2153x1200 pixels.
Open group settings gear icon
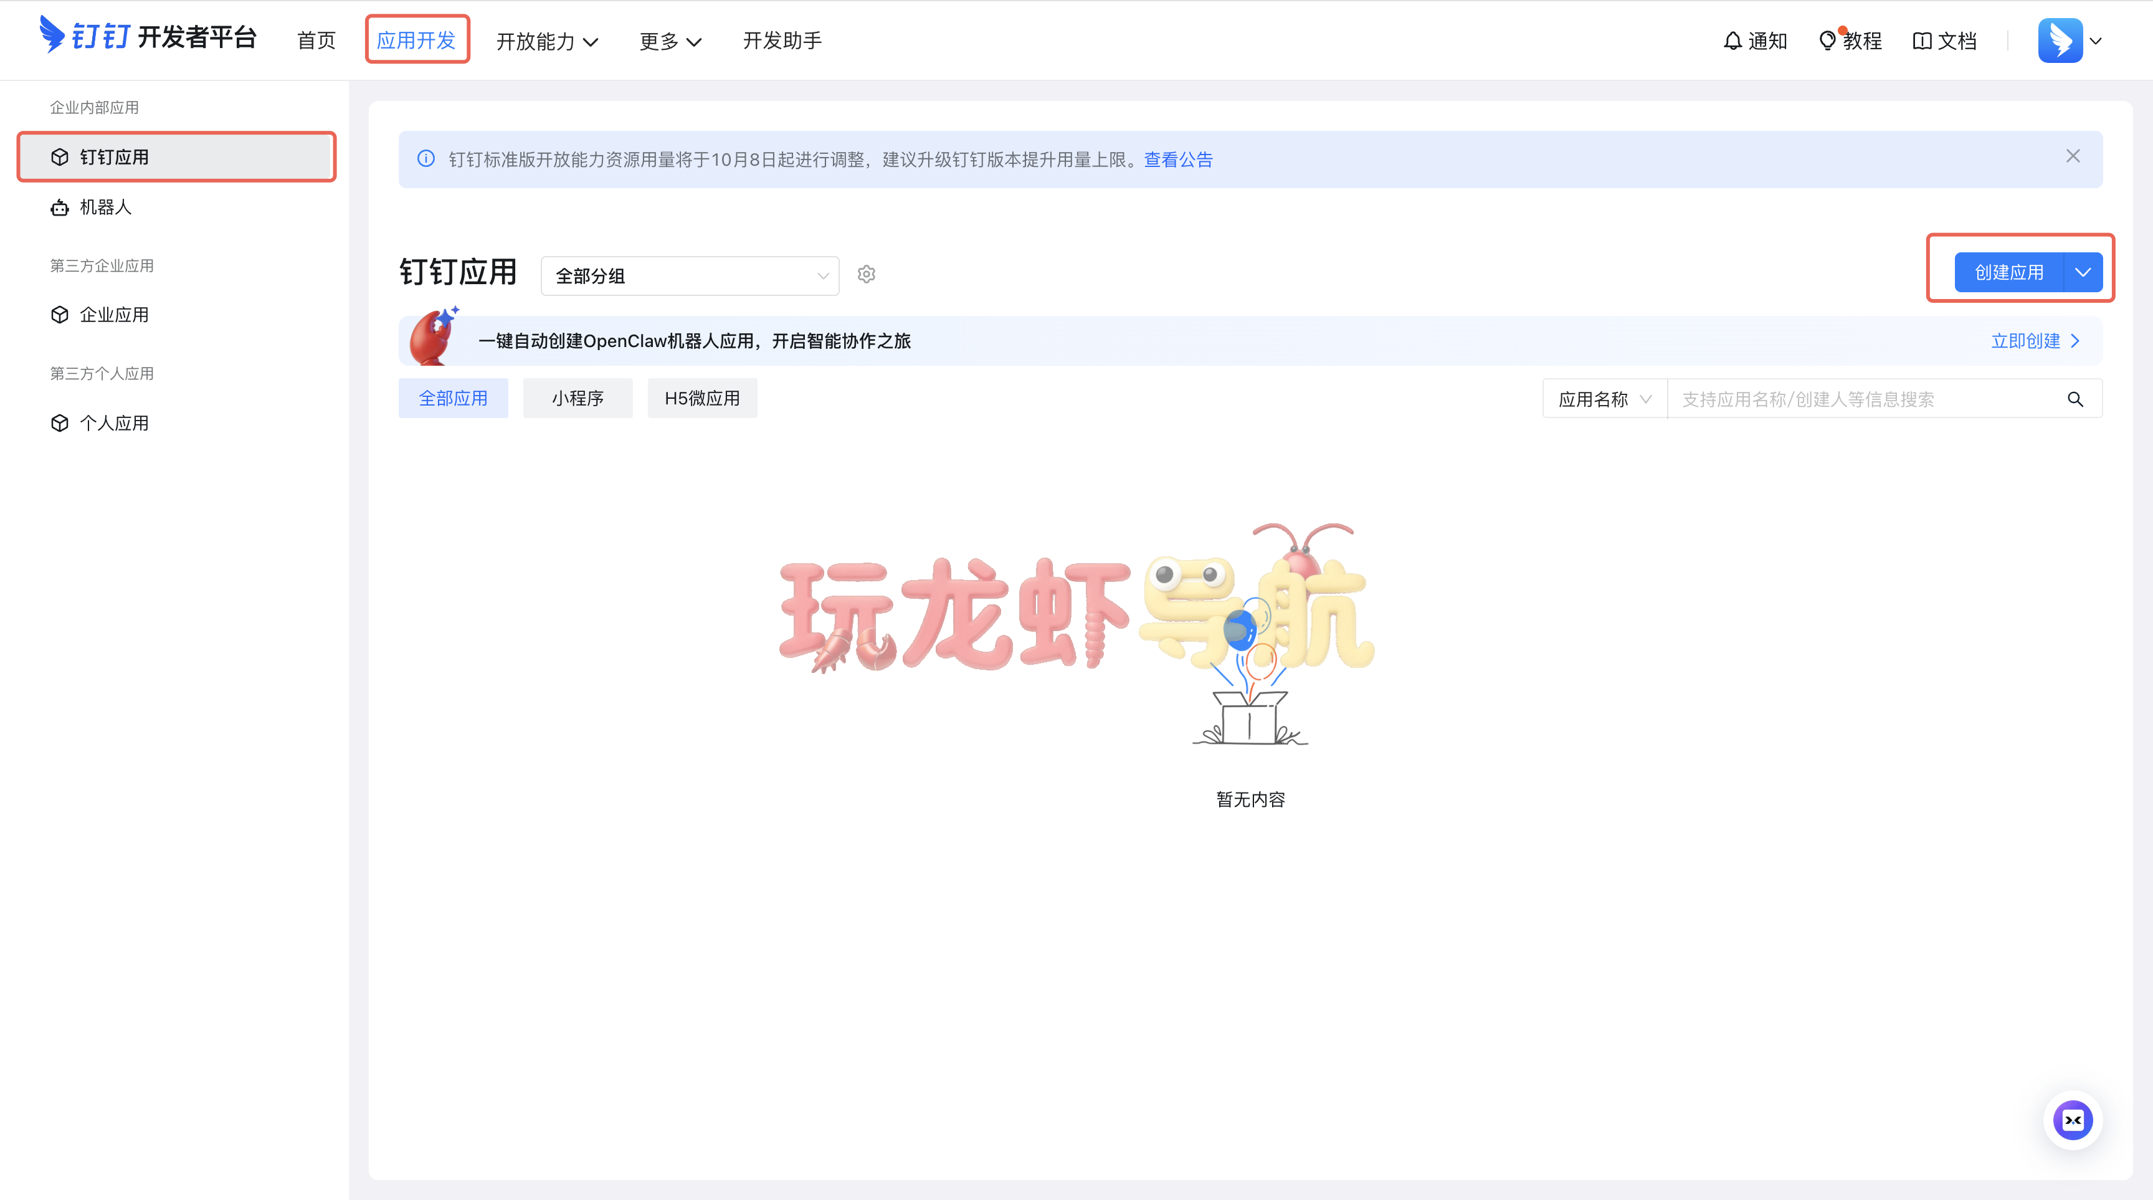tap(866, 274)
